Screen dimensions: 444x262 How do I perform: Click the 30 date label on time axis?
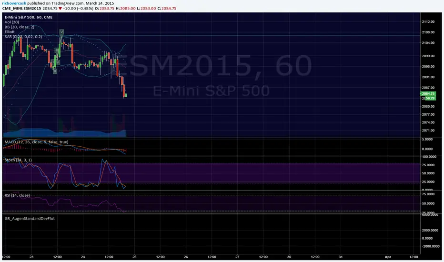coord(289,257)
